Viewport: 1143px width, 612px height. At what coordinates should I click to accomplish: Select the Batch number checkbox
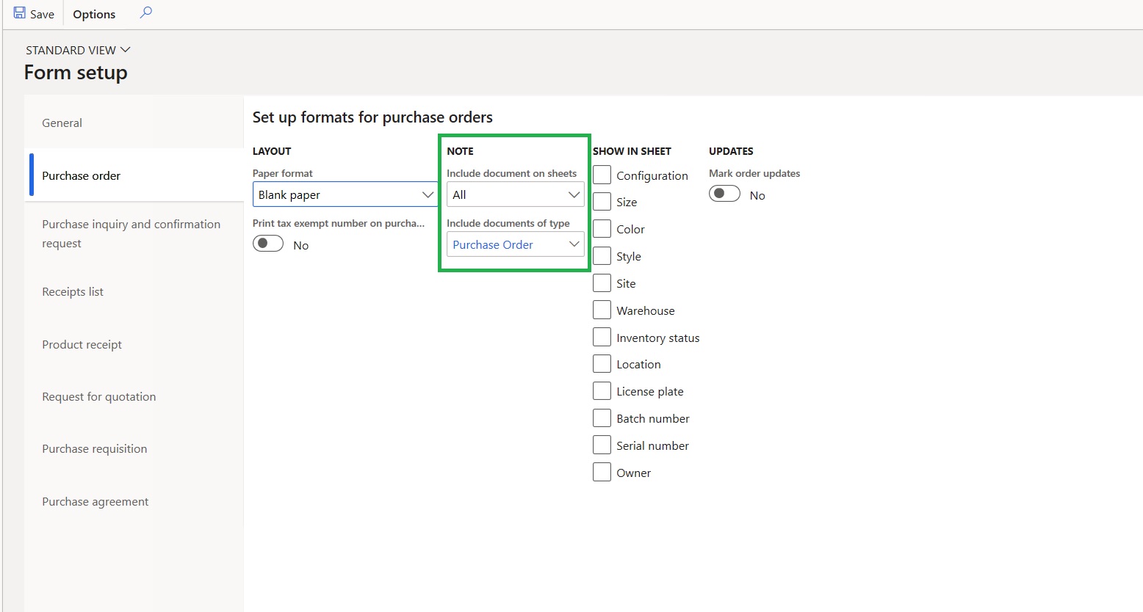(602, 418)
